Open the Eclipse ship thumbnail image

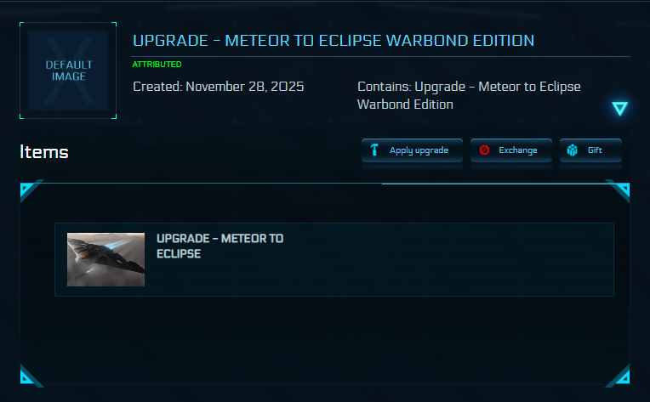(105, 259)
